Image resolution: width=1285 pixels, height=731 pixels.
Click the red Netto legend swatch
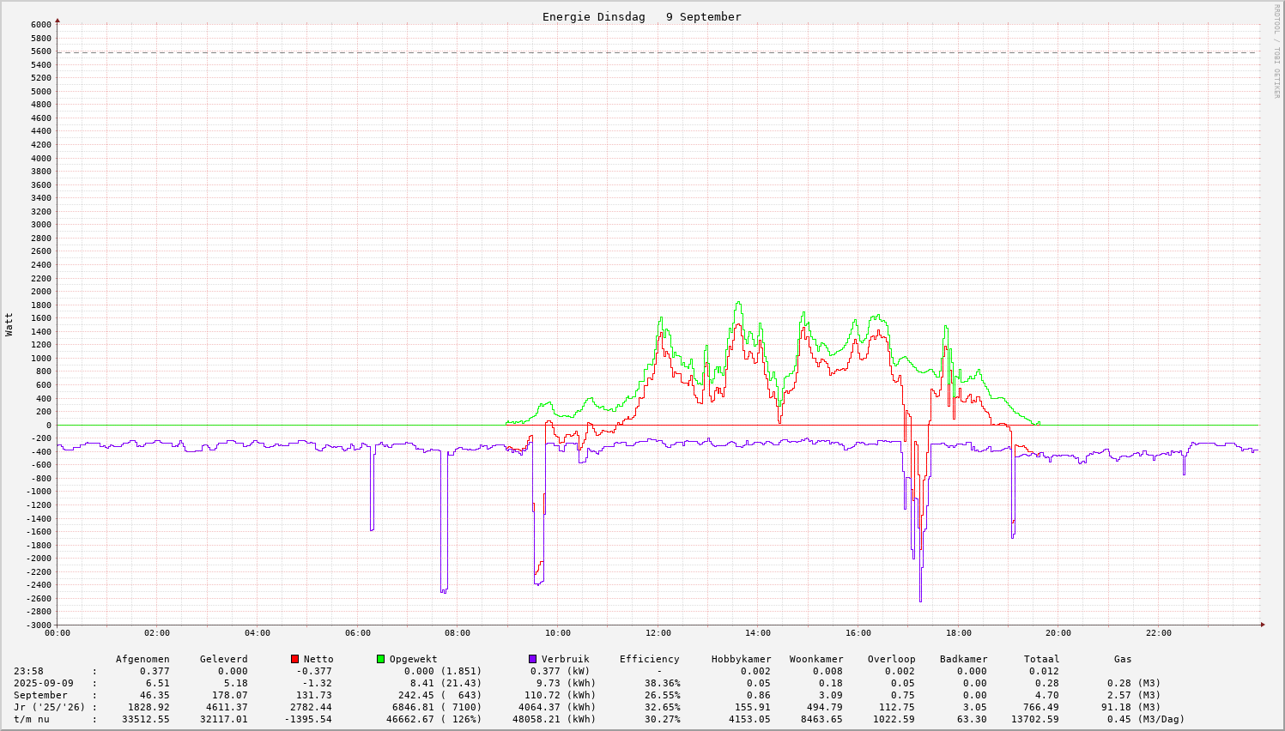click(294, 659)
